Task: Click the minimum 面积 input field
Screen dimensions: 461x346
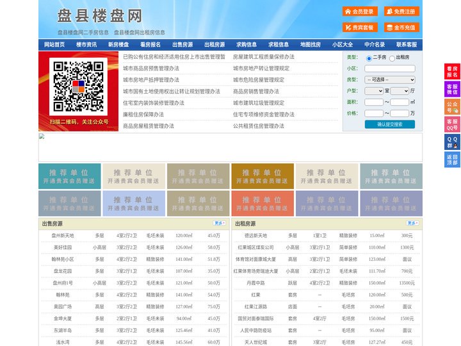Action: click(374, 102)
